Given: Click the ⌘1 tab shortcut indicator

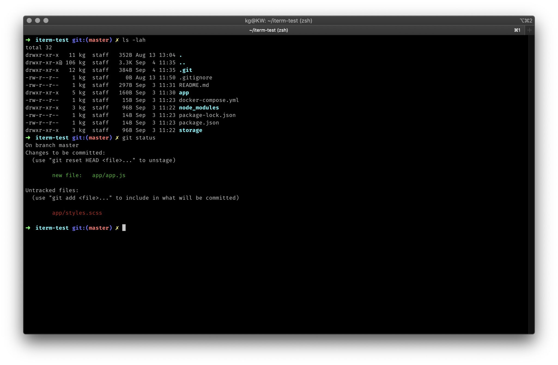Looking at the screenshot, I should 517,30.
